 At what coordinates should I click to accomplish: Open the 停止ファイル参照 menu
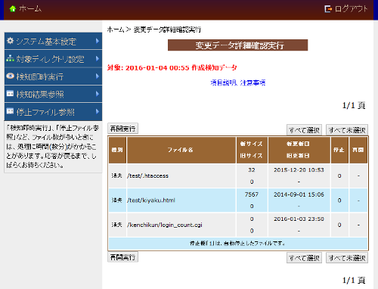(53, 111)
